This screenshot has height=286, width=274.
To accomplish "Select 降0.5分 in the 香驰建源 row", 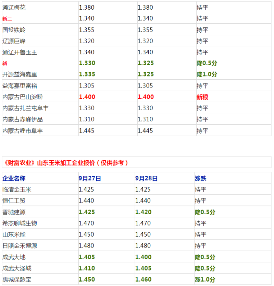I will click(x=205, y=212).
